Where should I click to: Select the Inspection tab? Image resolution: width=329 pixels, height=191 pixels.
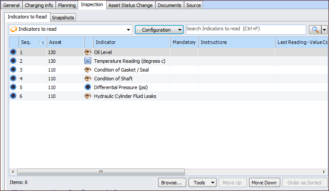pyautogui.click(x=92, y=5)
